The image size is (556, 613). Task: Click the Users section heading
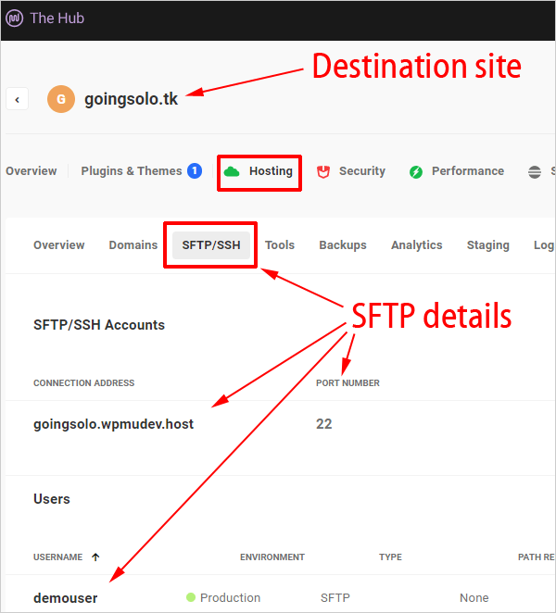pyautogui.click(x=52, y=499)
